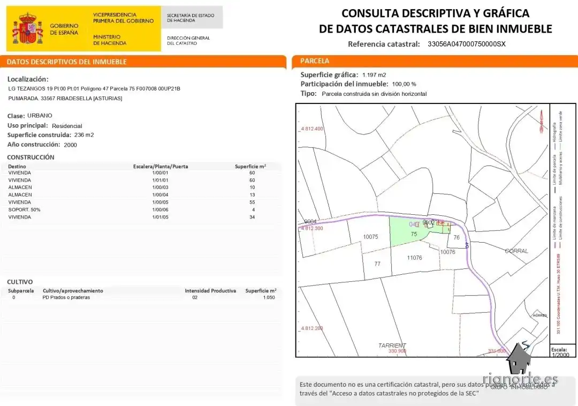Select "PUMARADA. 33567 RIBADESELLA [ASTURIAS]" line
Image resolution: width=578 pixels, height=406 pixels.
65,99
